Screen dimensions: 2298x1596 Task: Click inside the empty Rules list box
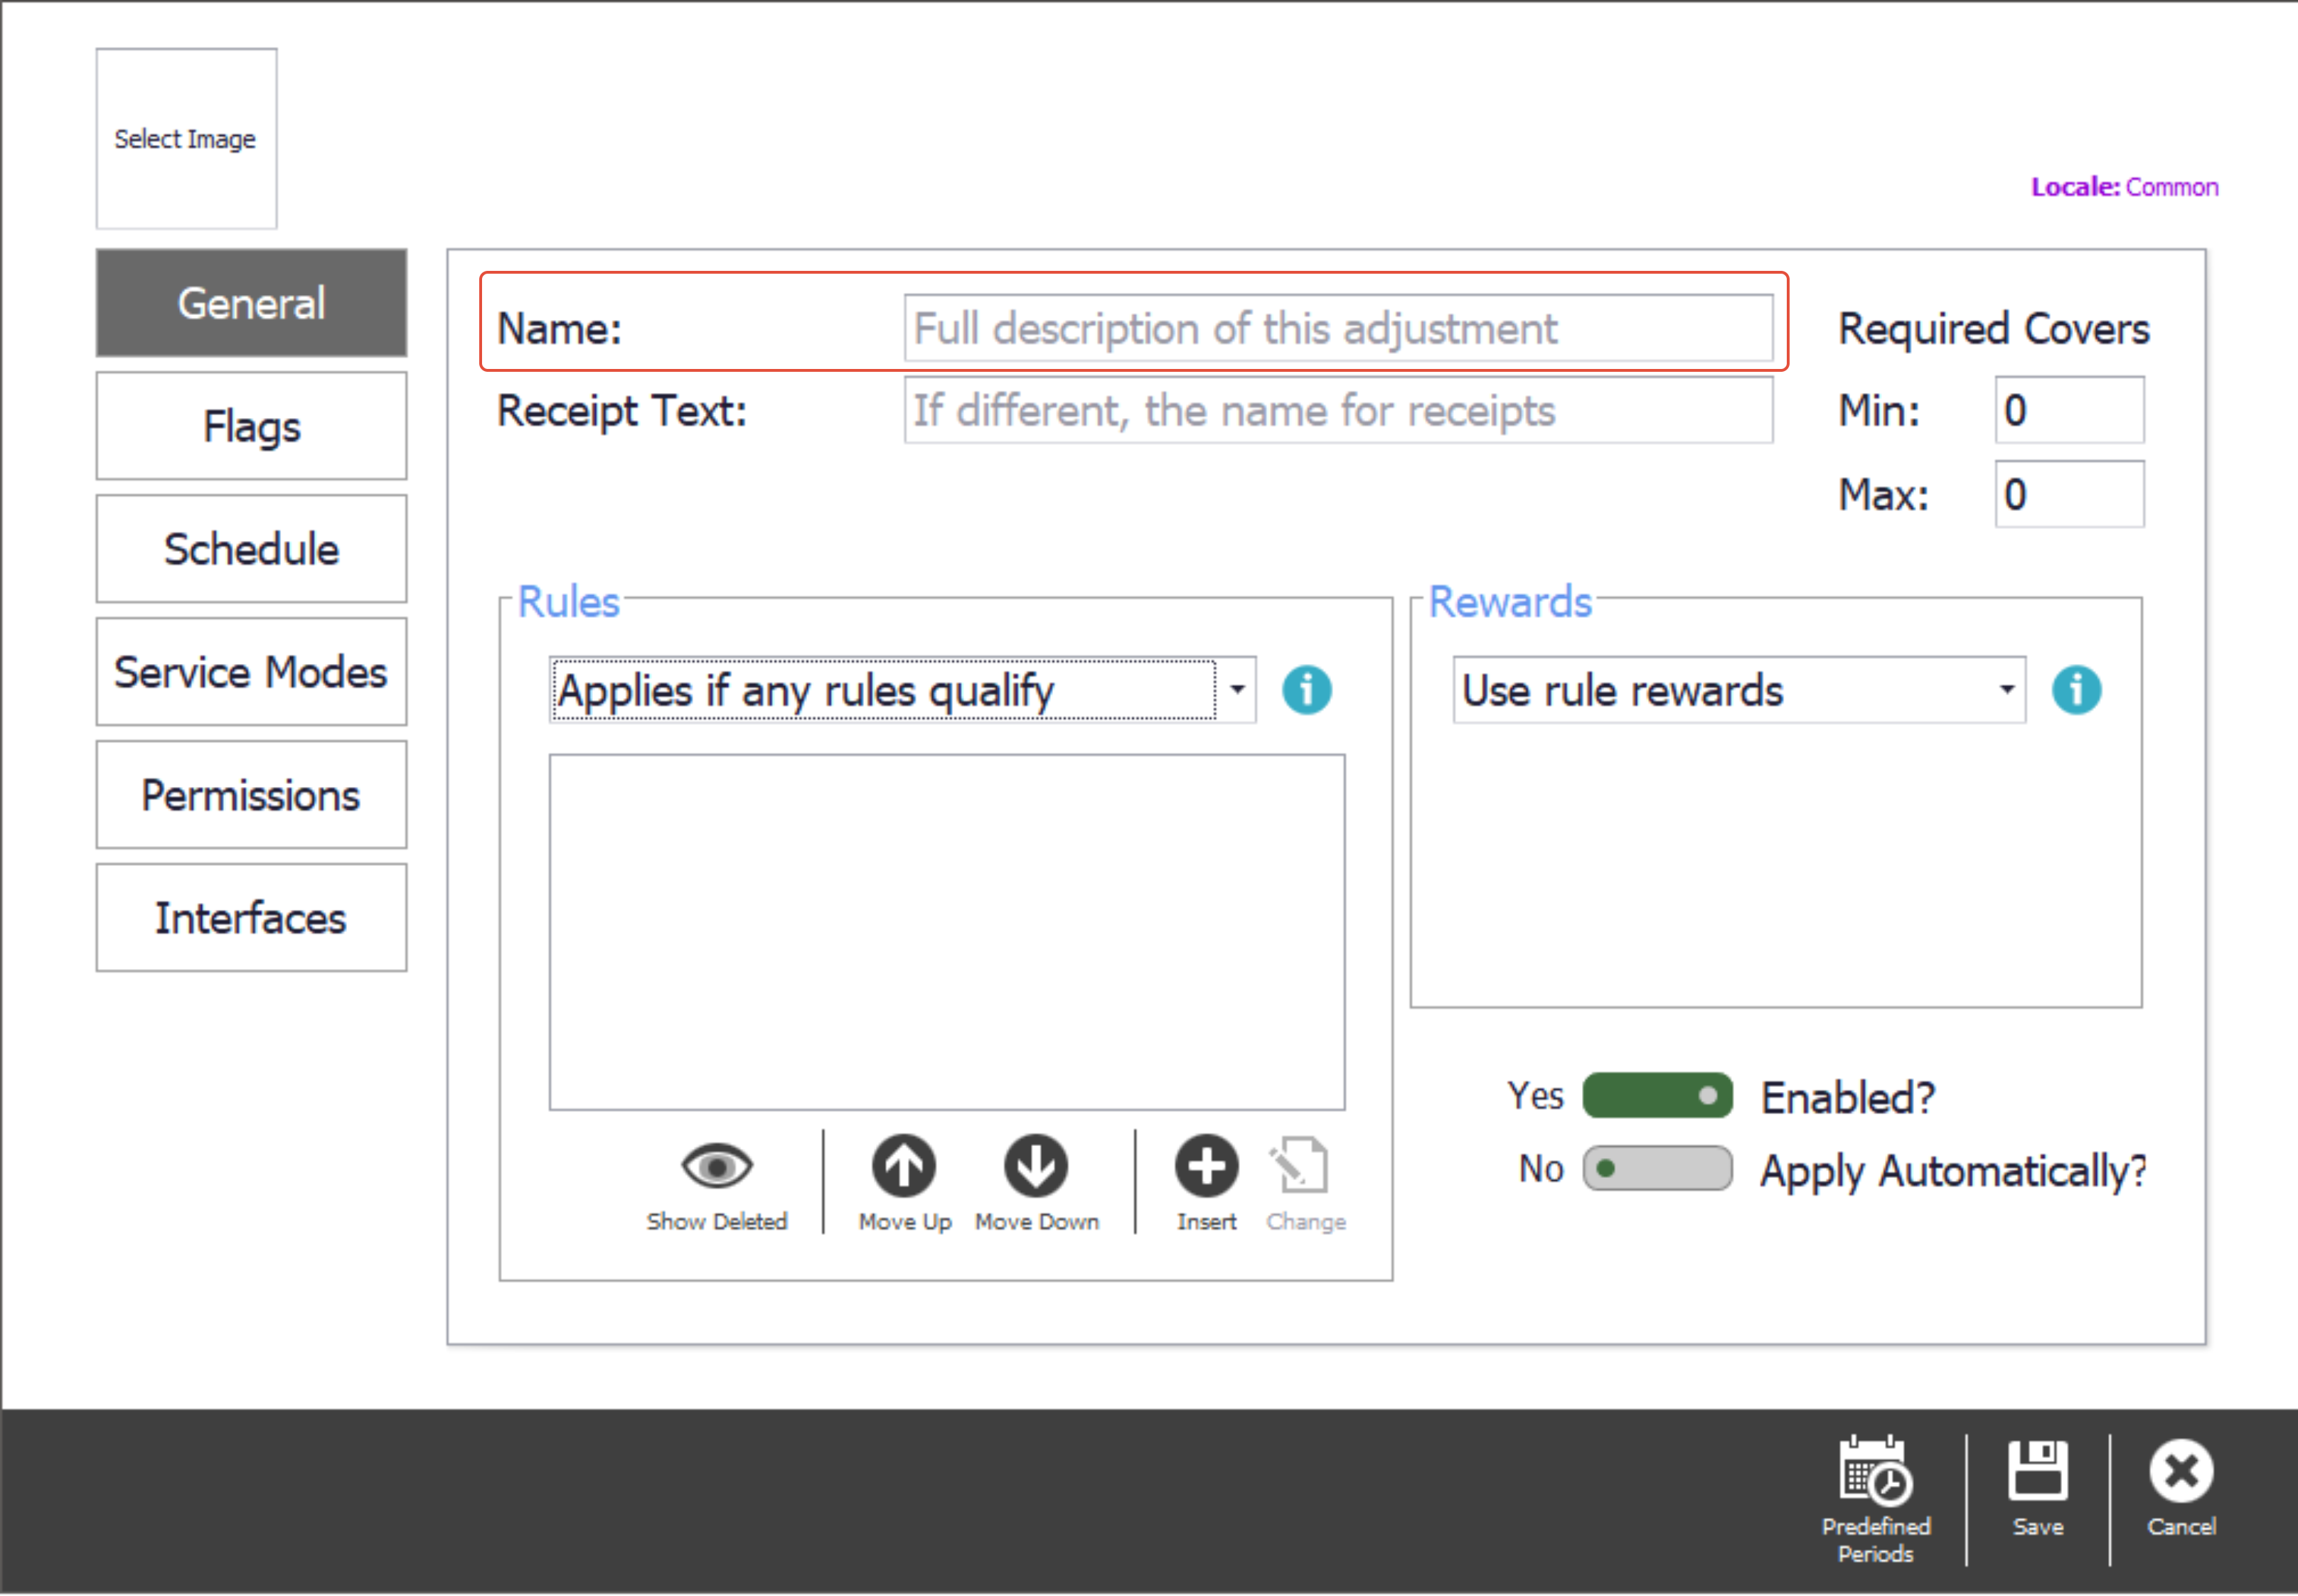947,933
